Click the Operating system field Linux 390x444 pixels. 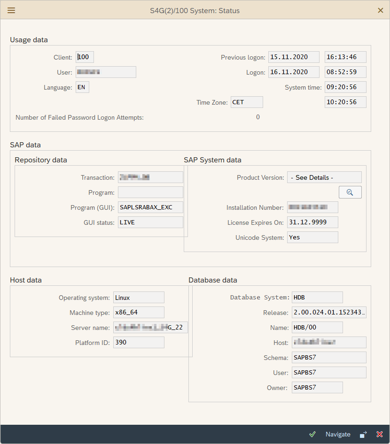(139, 298)
